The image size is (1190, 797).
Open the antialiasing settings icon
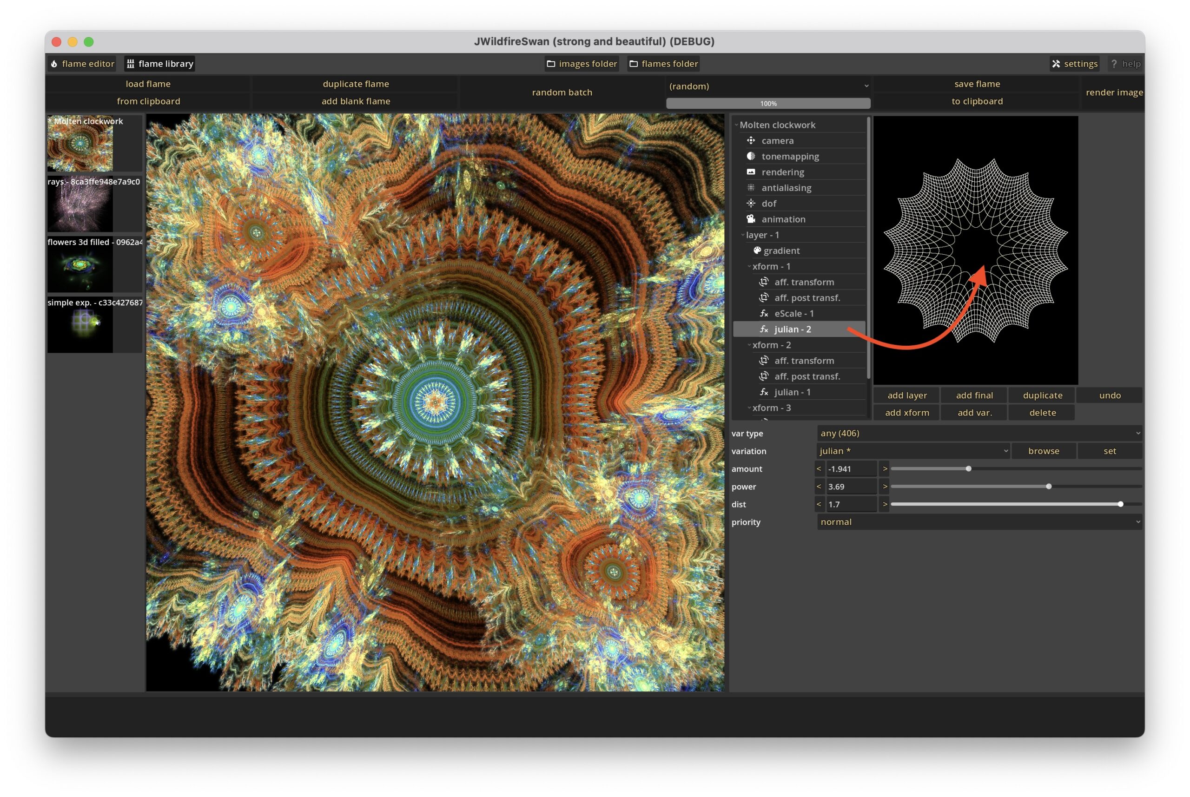[x=751, y=188]
